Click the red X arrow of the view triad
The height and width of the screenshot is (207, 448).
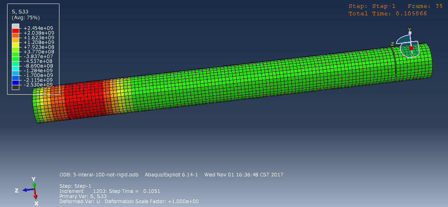pyautogui.click(x=35, y=195)
